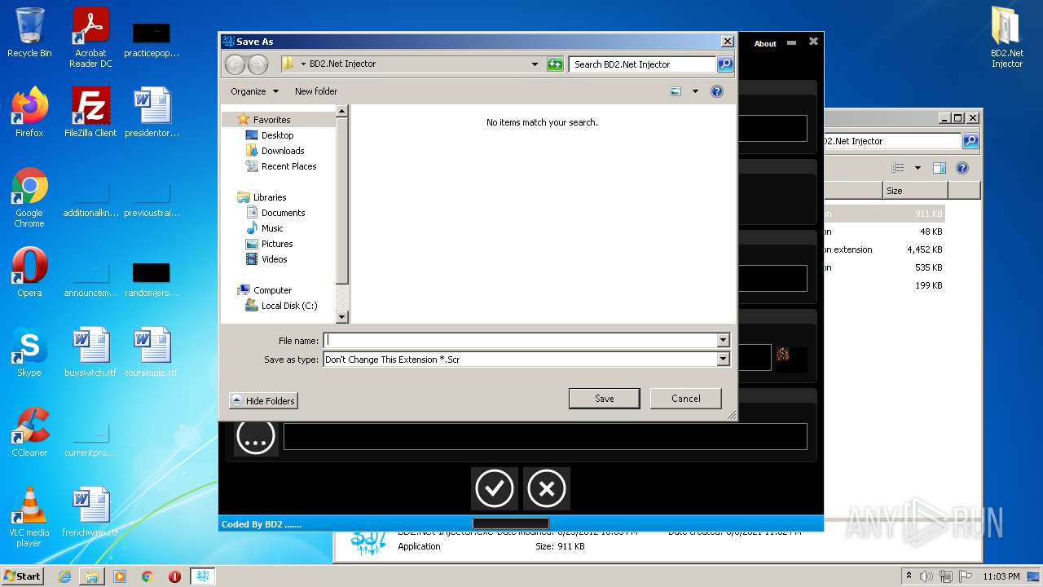The width and height of the screenshot is (1043, 587).
Task: Select Pictures library in navigation pane
Action: point(277,244)
